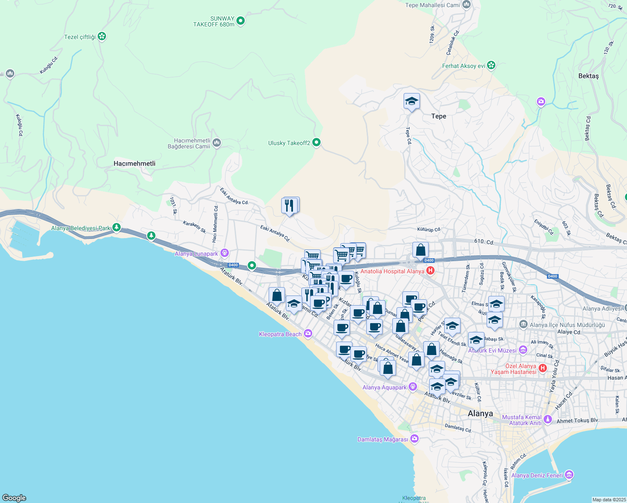This screenshot has width=627, height=503.
Task: Select Alanya İlçe Nüfus Müdürlüğü marker icon
Action: point(523,324)
